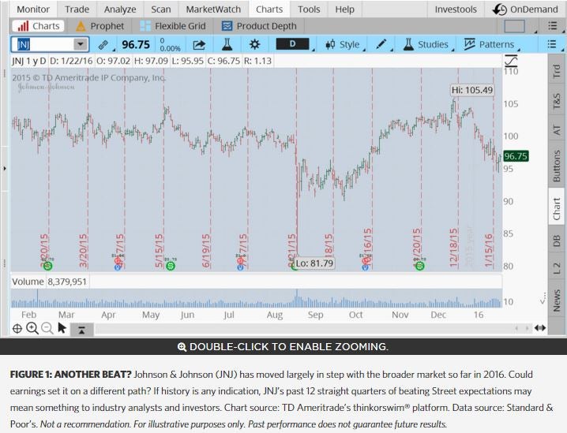Image resolution: width=567 pixels, height=433 pixels.
Task: Click the Volume 8,379,951 label
Action: [x=49, y=282]
